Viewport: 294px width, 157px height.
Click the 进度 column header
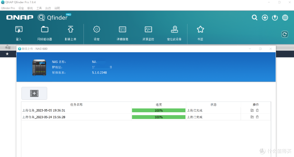coord(159,105)
